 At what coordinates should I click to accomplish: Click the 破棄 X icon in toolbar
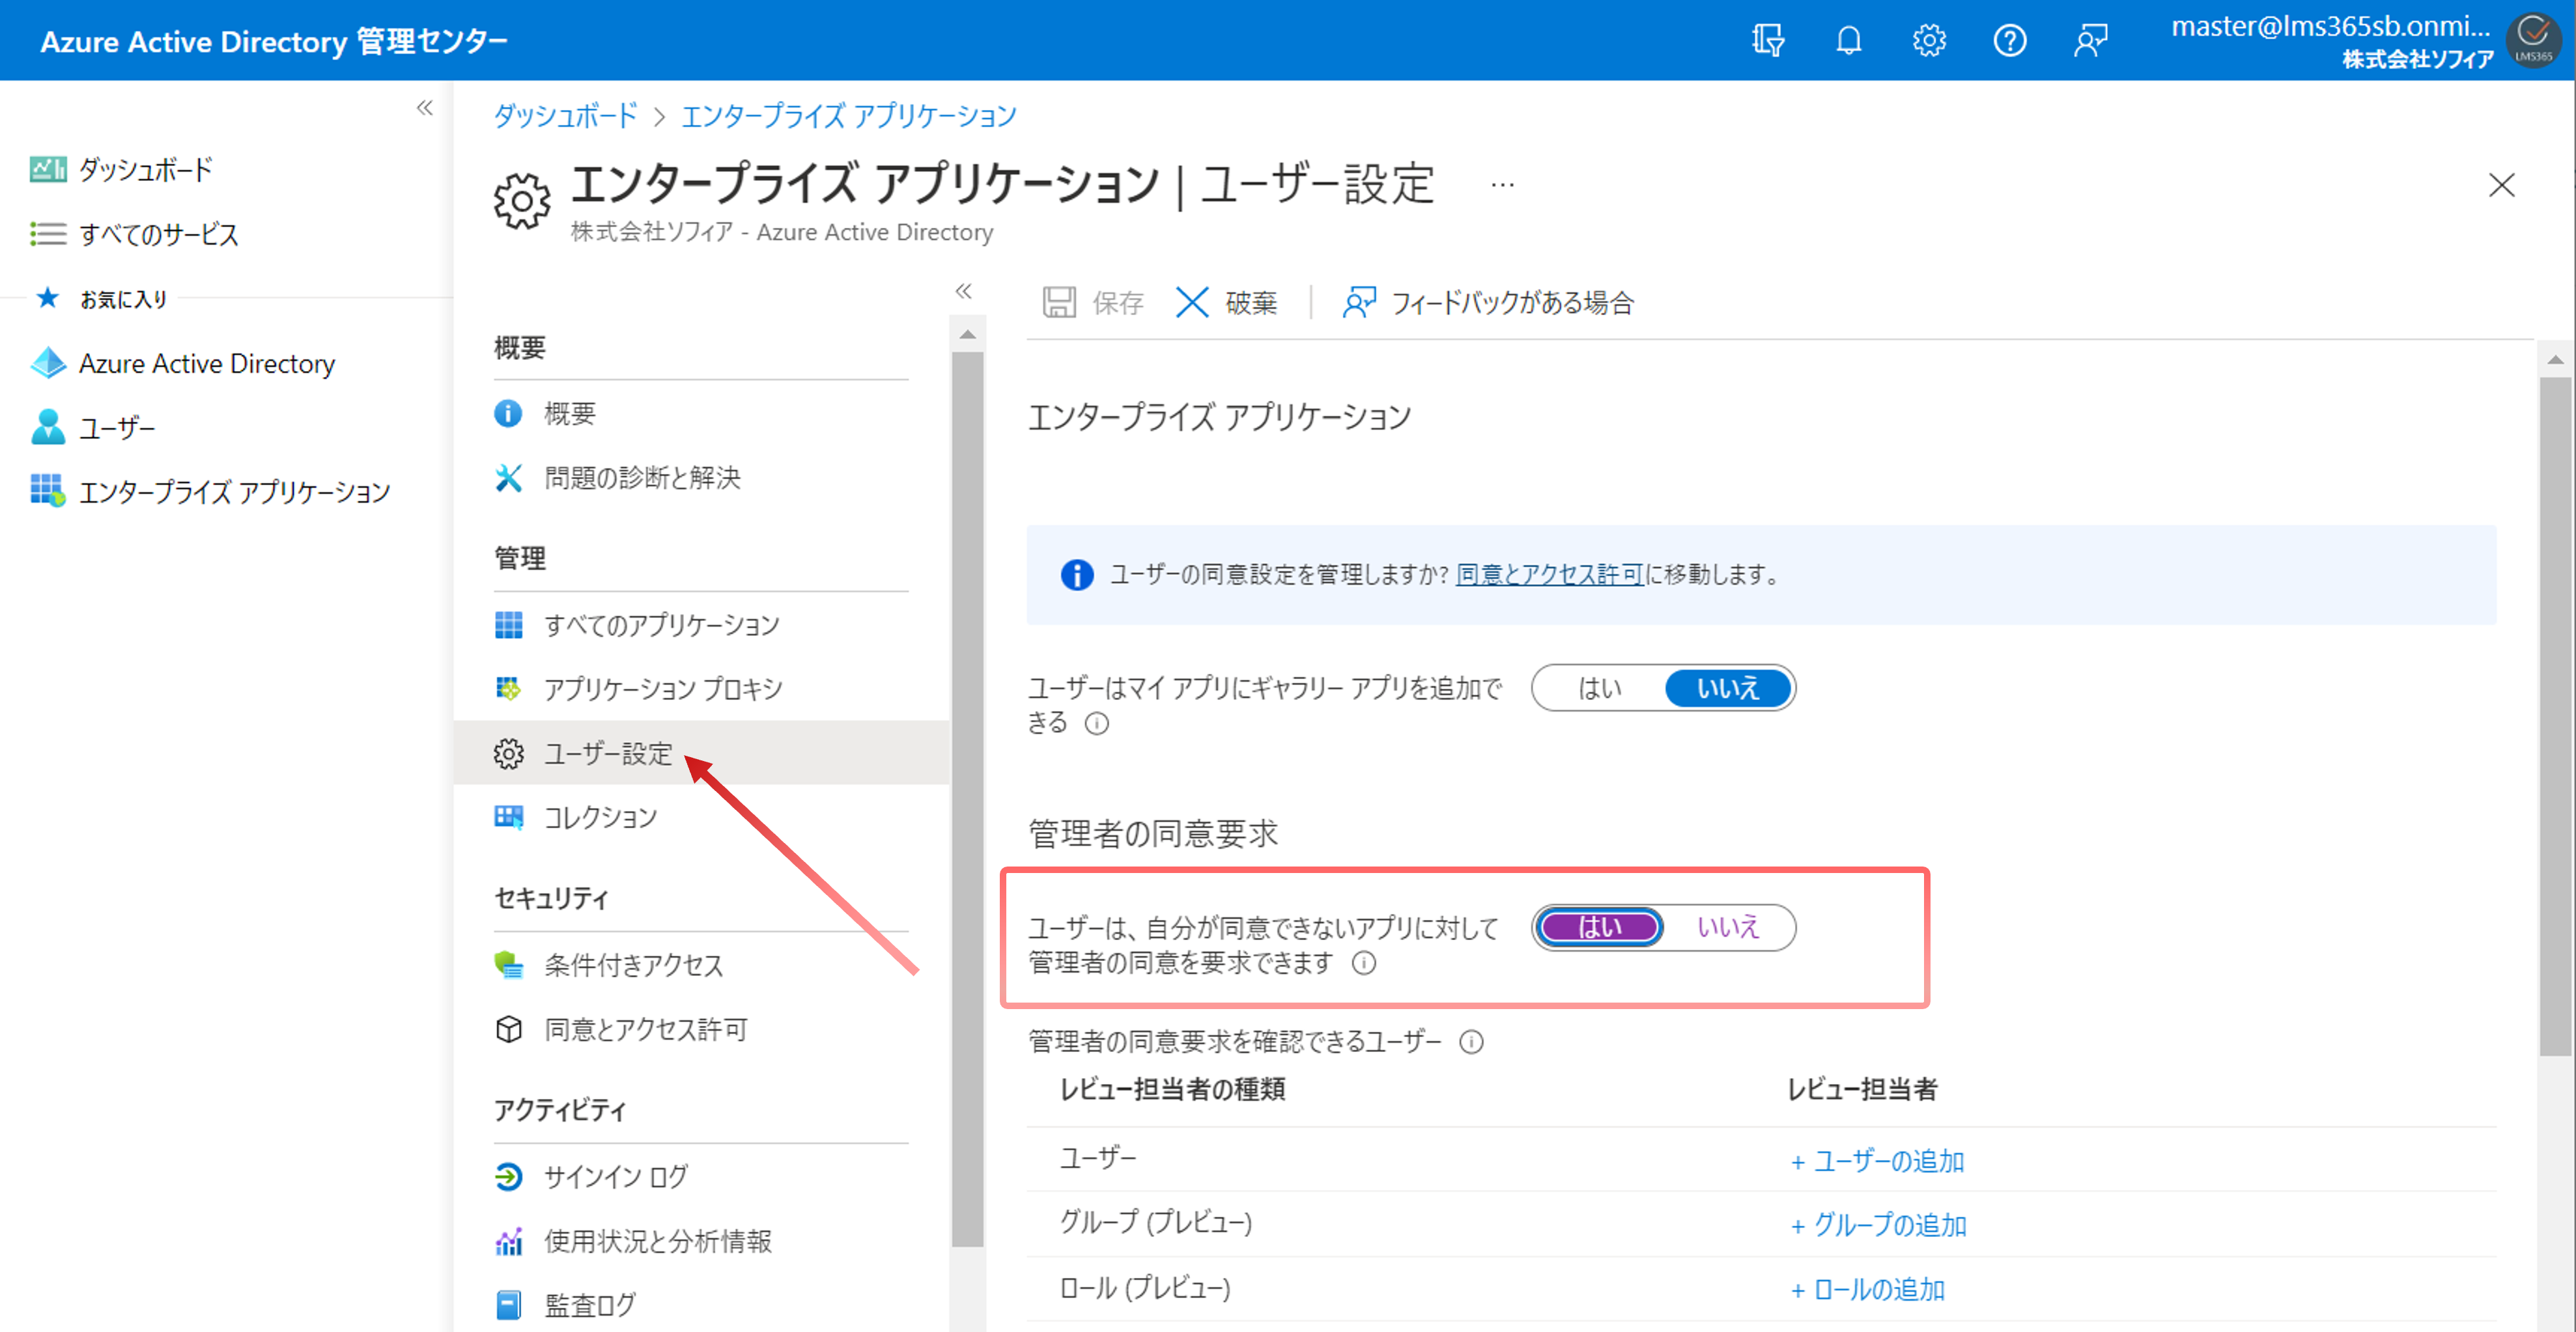1191,302
